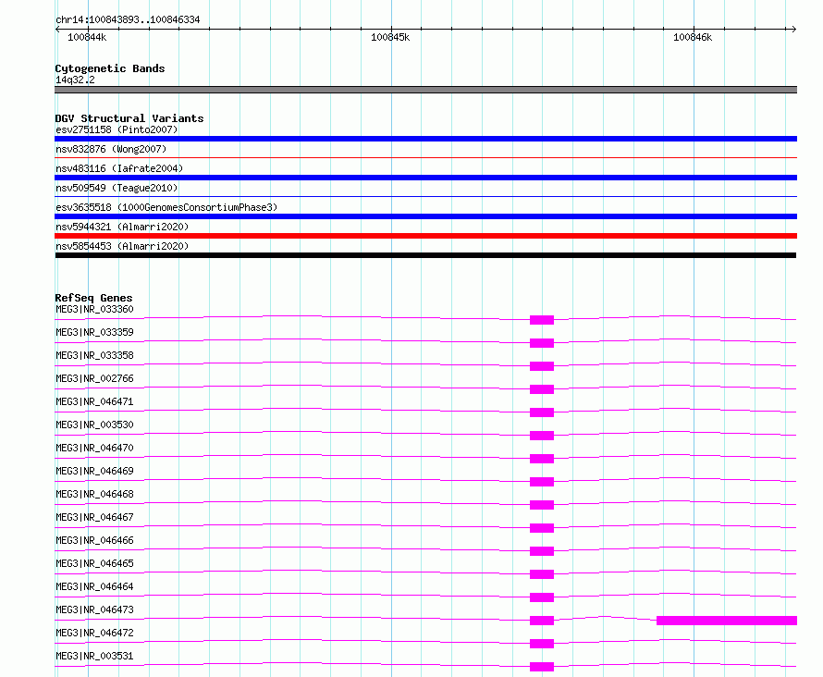The image size is (823, 677).
Task: Open the 14q32.2 cytogenetic band bar
Action: coord(425,90)
